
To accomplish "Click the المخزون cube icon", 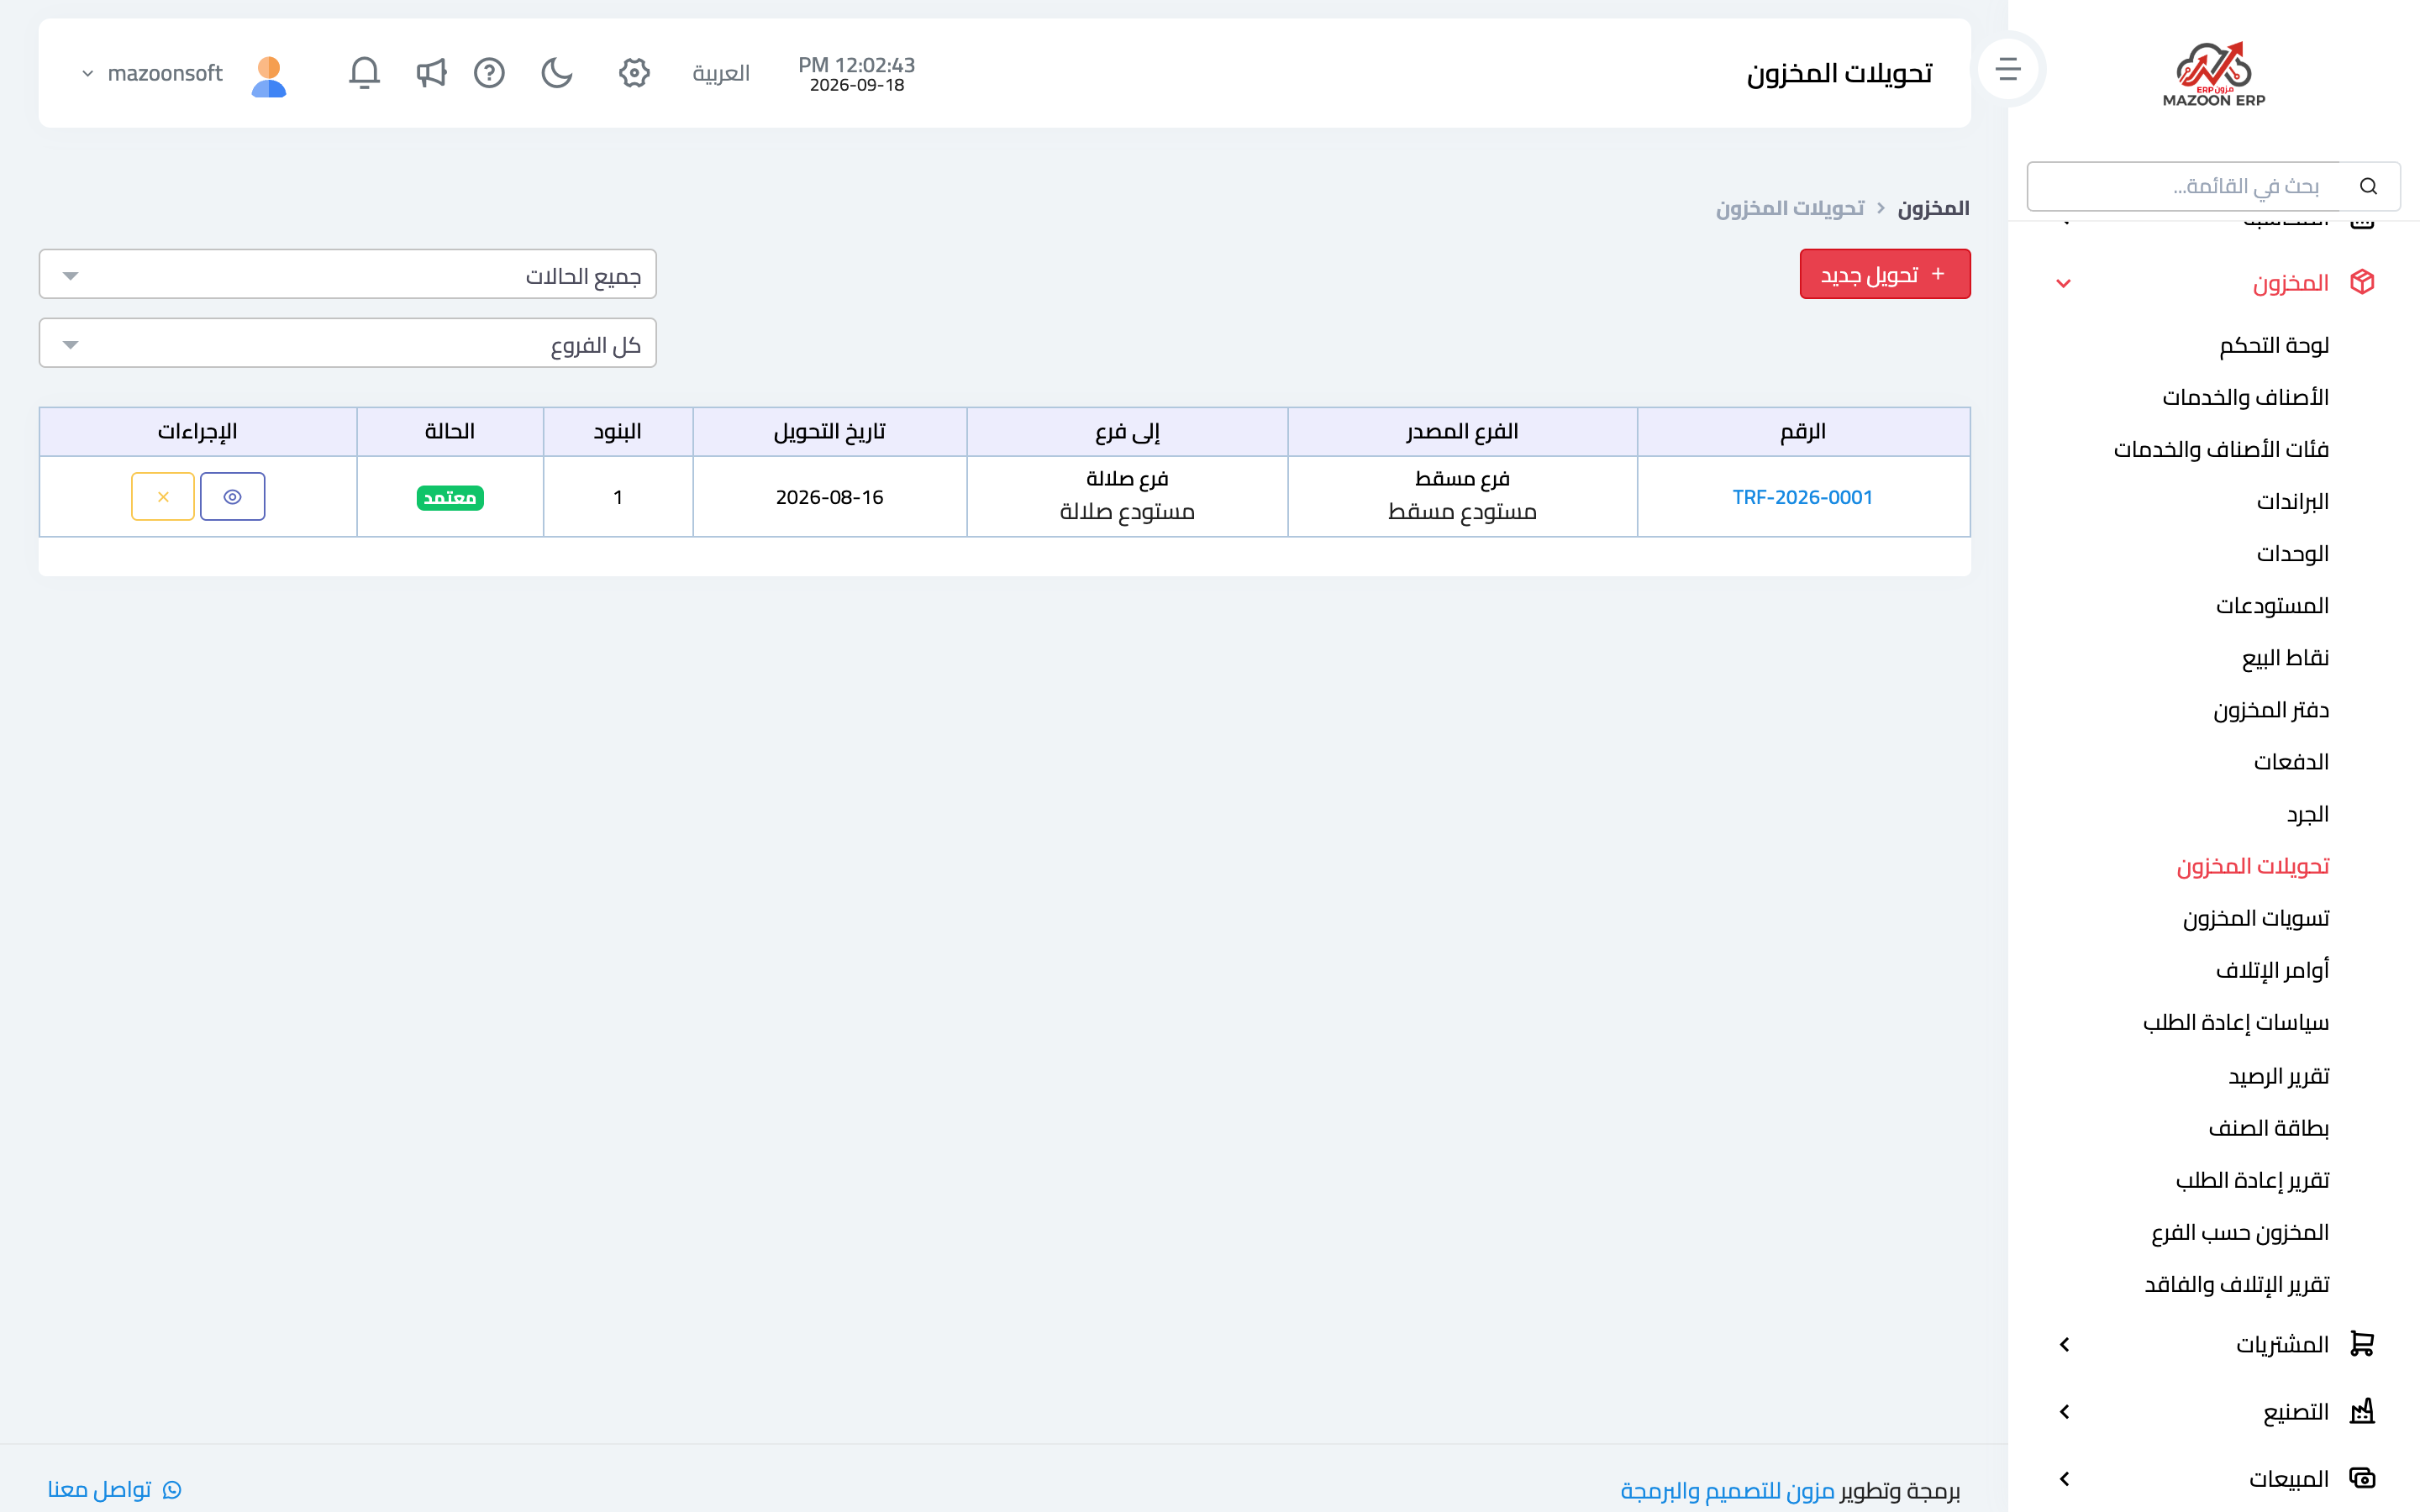I will click(2362, 282).
